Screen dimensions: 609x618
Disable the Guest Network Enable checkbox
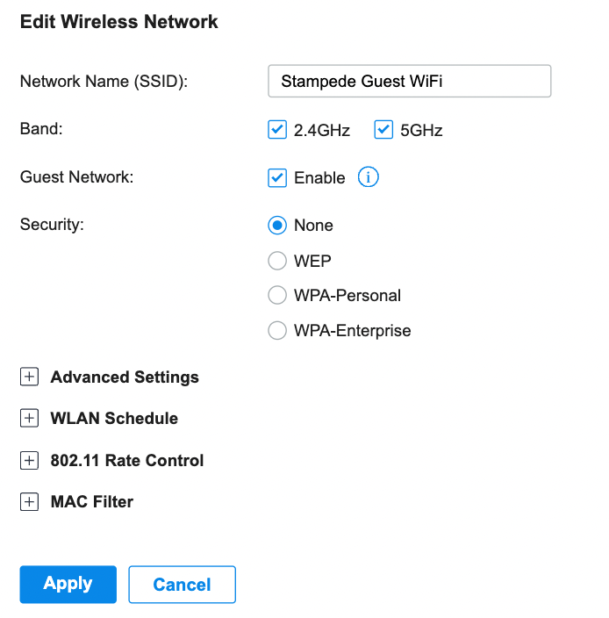pyautogui.click(x=277, y=177)
